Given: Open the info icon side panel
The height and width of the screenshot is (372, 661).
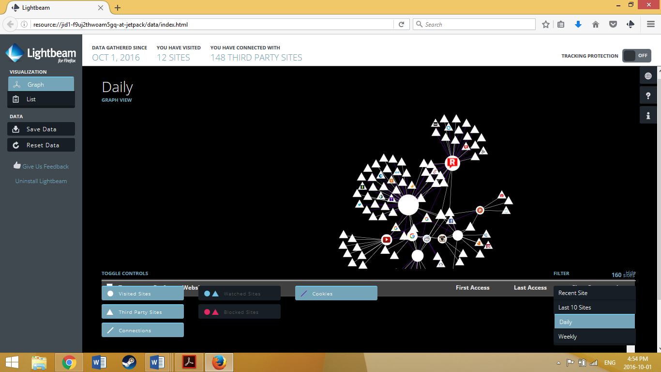Looking at the screenshot, I should point(648,115).
